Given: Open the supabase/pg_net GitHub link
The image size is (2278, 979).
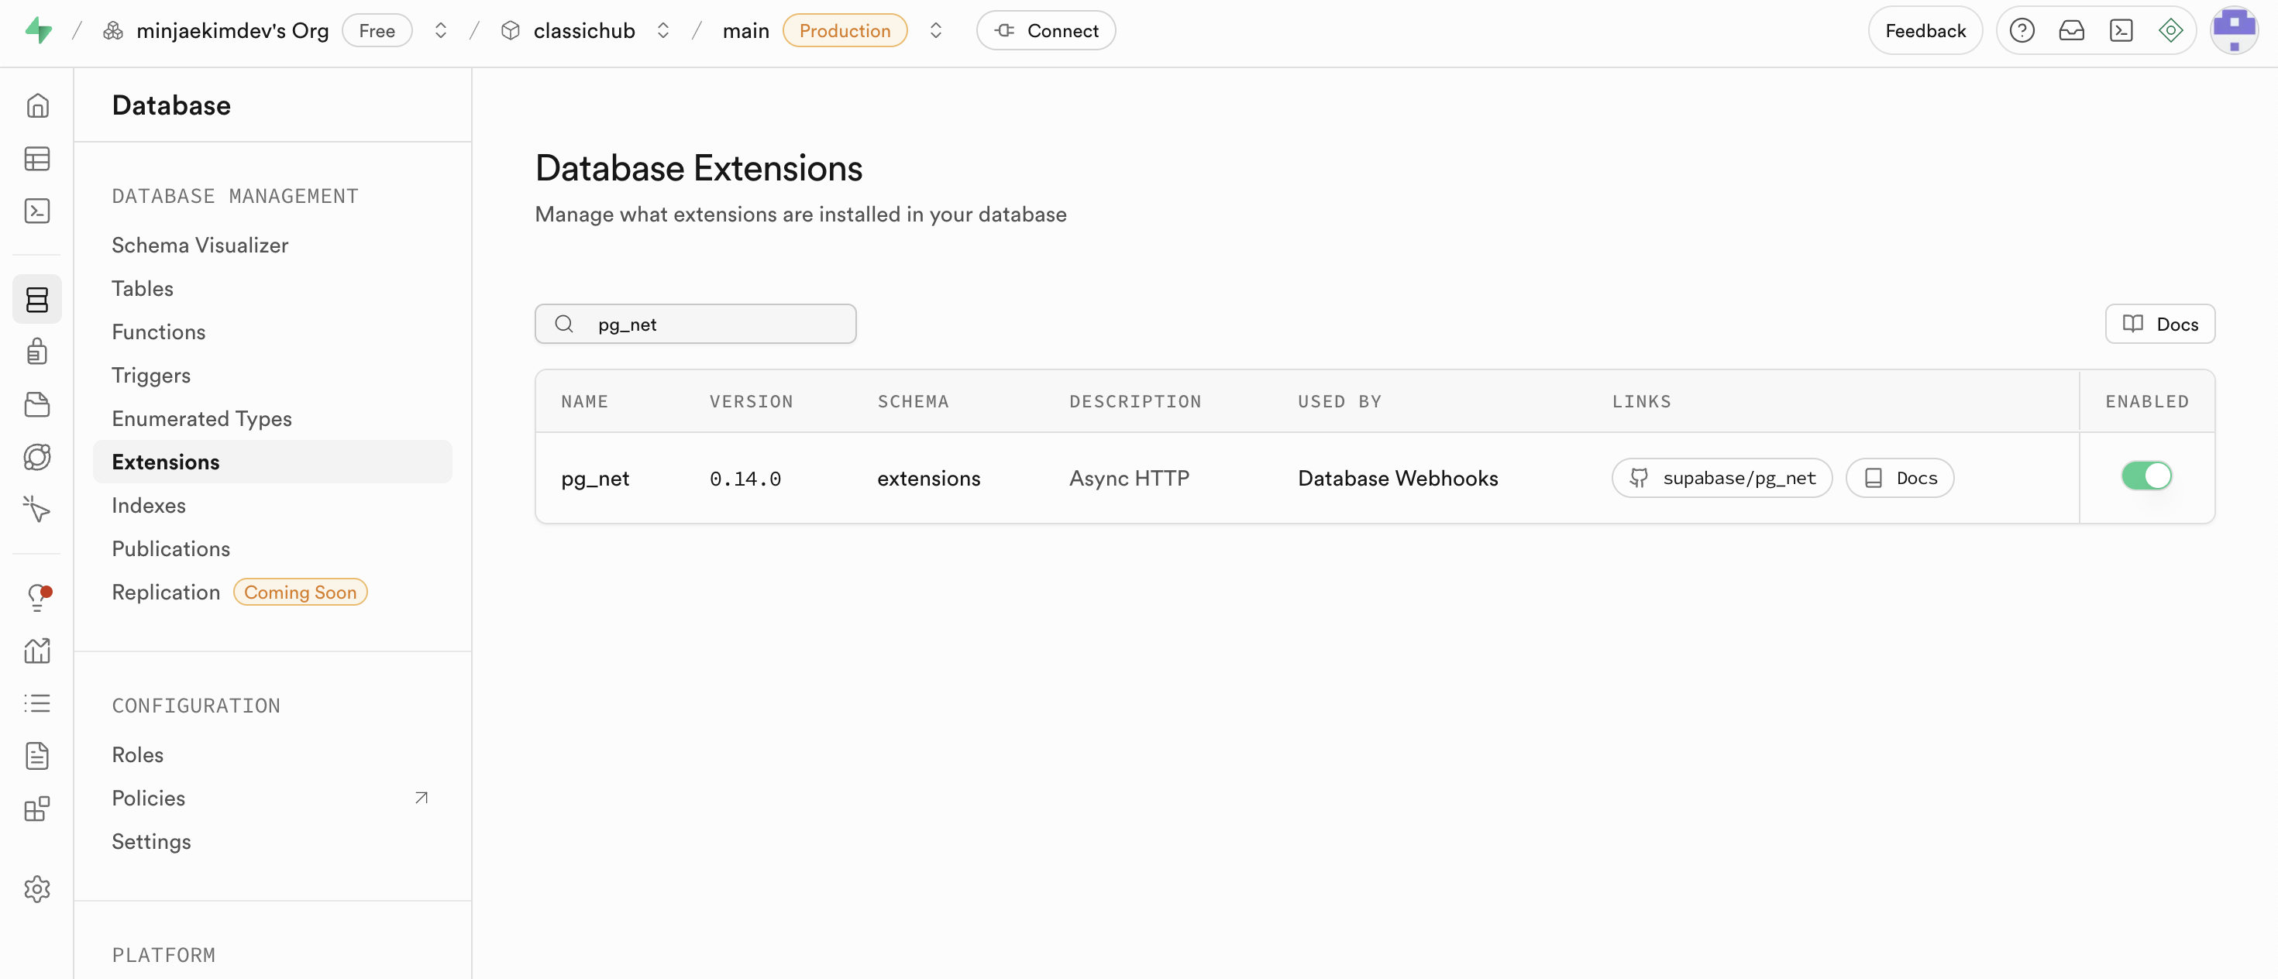Looking at the screenshot, I should pos(1721,478).
